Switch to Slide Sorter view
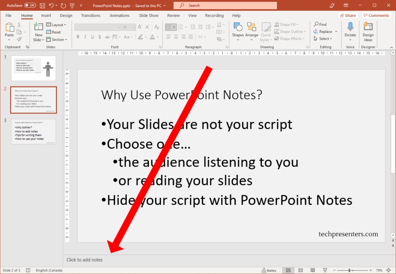 [300, 270]
